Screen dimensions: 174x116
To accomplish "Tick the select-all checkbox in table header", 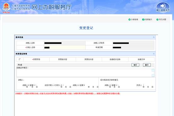I will [x=20, y=59].
